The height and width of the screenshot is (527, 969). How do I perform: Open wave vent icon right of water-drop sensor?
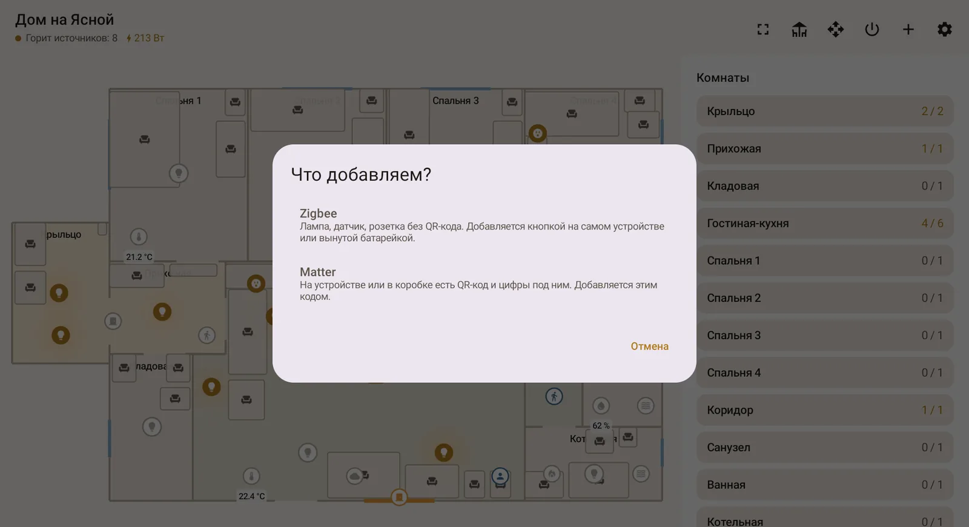[646, 406]
